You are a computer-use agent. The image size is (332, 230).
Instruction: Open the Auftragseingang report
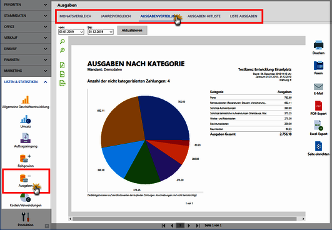click(26, 141)
